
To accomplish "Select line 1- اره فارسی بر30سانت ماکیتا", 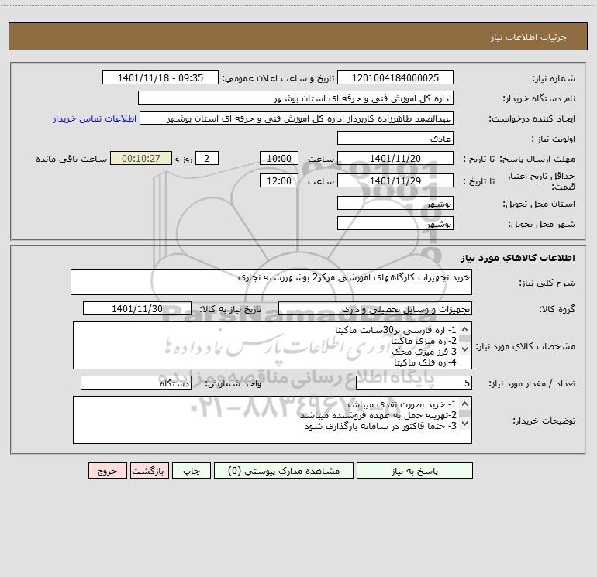I will coord(395,330).
